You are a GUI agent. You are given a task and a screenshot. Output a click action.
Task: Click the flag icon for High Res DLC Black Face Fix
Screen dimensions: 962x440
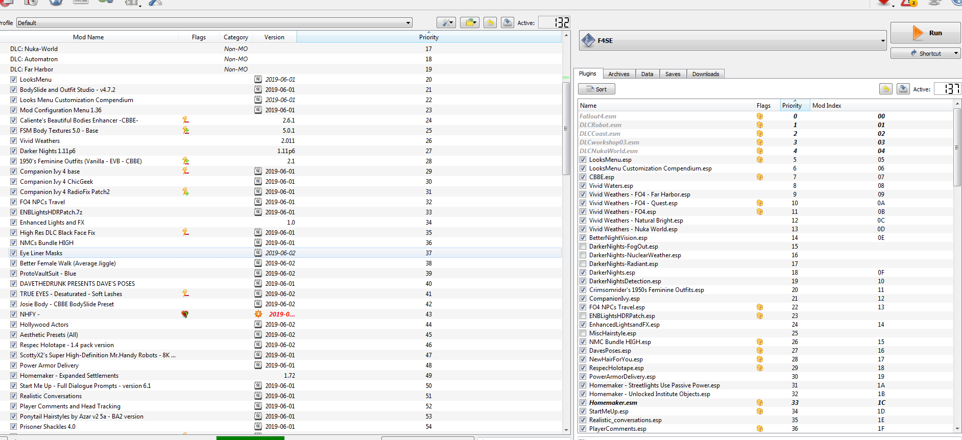pyautogui.click(x=185, y=232)
